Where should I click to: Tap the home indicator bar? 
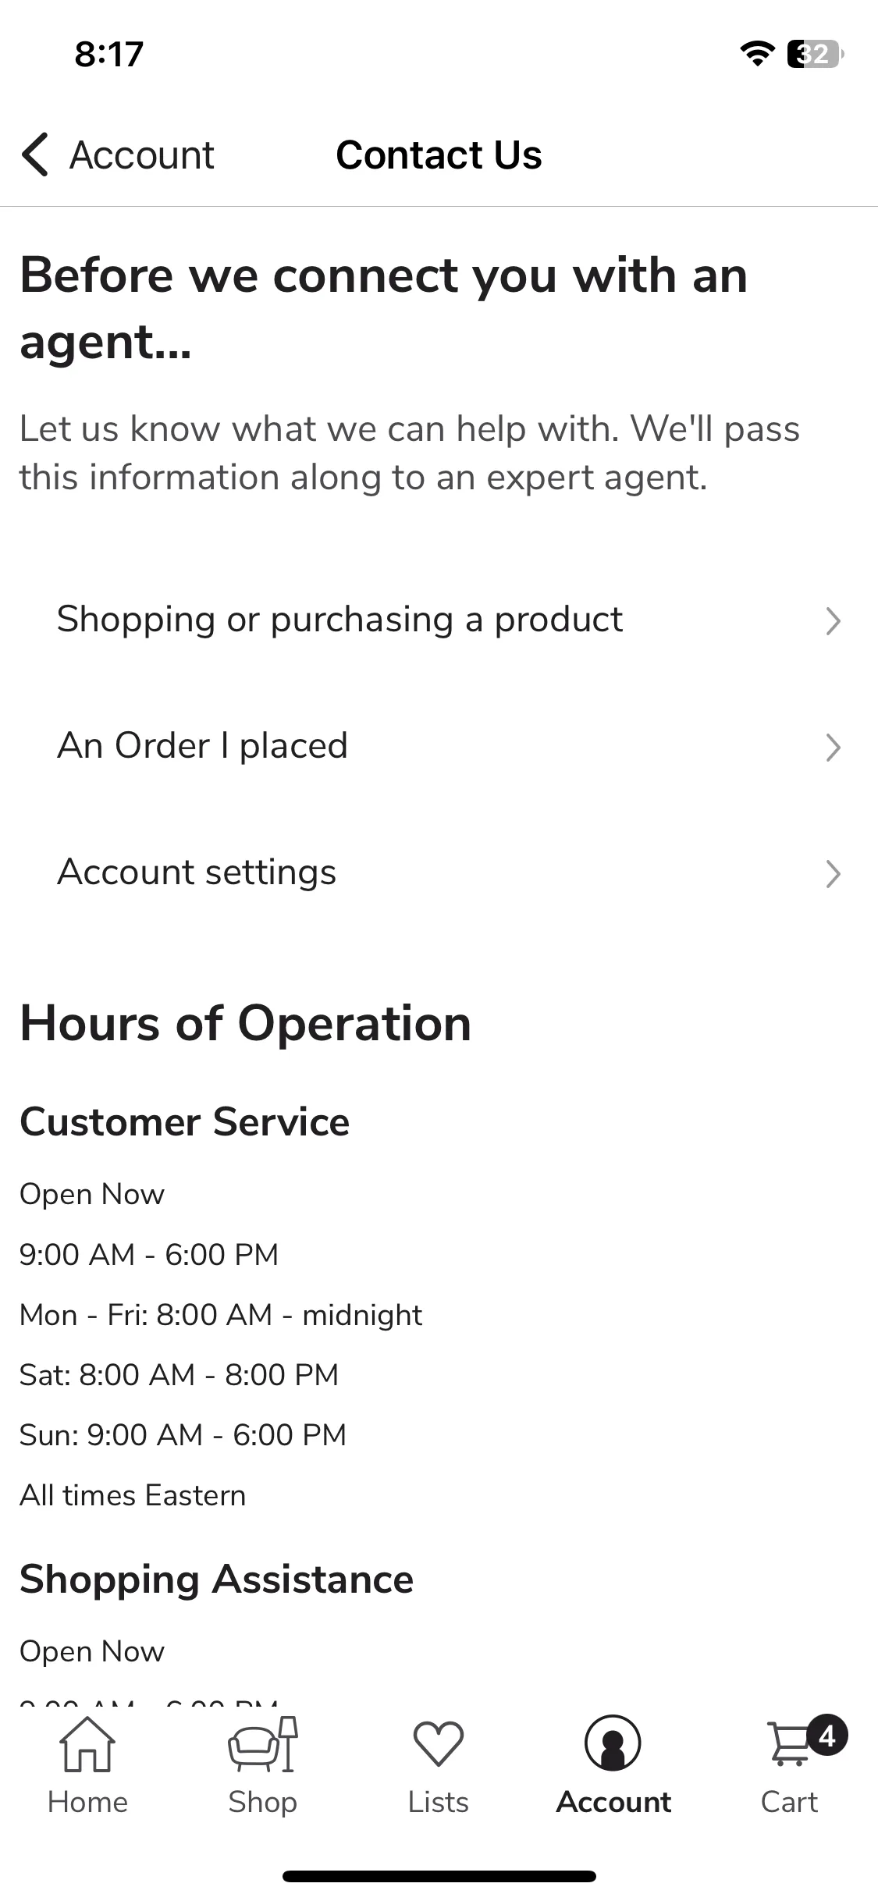click(439, 1876)
